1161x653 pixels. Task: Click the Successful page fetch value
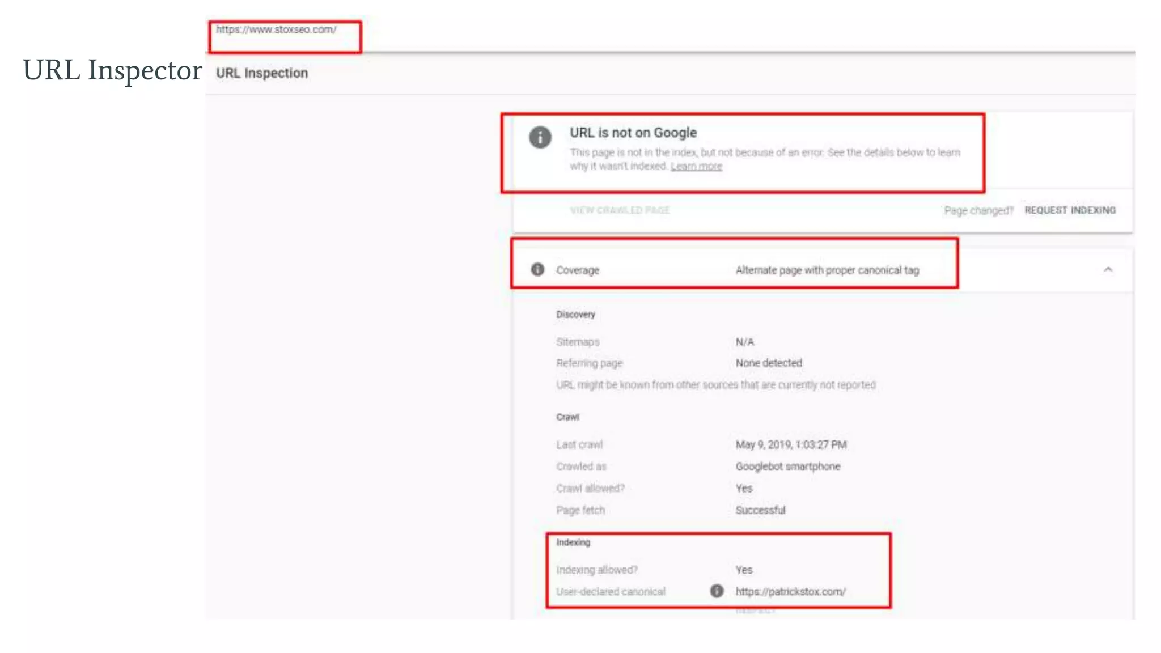coord(760,510)
